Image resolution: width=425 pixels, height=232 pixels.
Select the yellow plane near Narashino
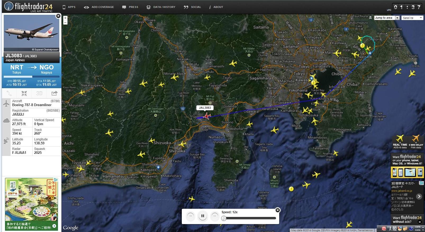[337, 53]
